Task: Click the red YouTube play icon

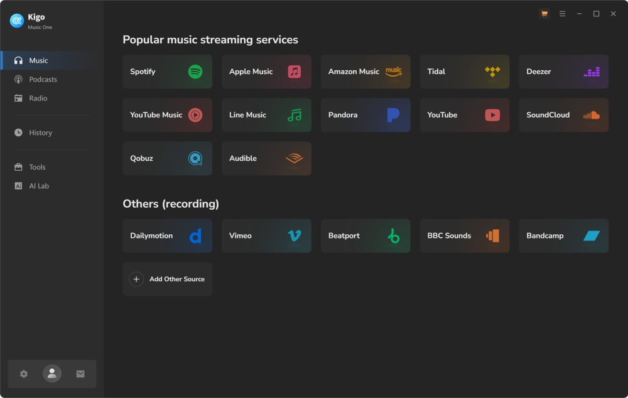Action: [492, 115]
